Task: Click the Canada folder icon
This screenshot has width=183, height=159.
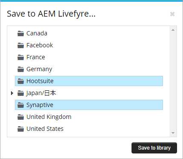Action: [x=20, y=34]
